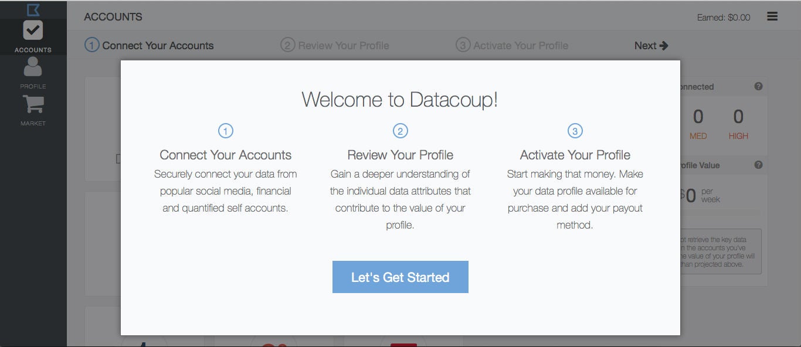This screenshot has height=347, width=801.
Task: Click the MED count value
Action: pos(698,117)
